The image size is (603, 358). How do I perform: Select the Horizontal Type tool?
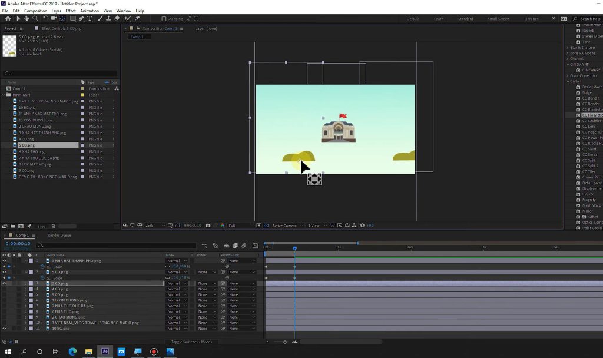pos(89,18)
